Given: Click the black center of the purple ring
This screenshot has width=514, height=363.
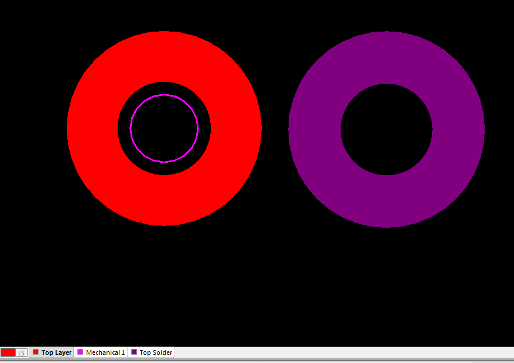Looking at the screenshot, I should (x=386, y=129).
